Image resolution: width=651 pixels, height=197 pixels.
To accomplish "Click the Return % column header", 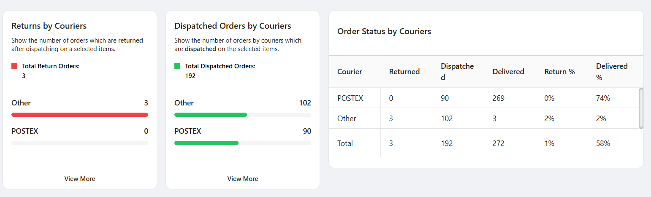I will pyautogui.click(x=559, y=72).
